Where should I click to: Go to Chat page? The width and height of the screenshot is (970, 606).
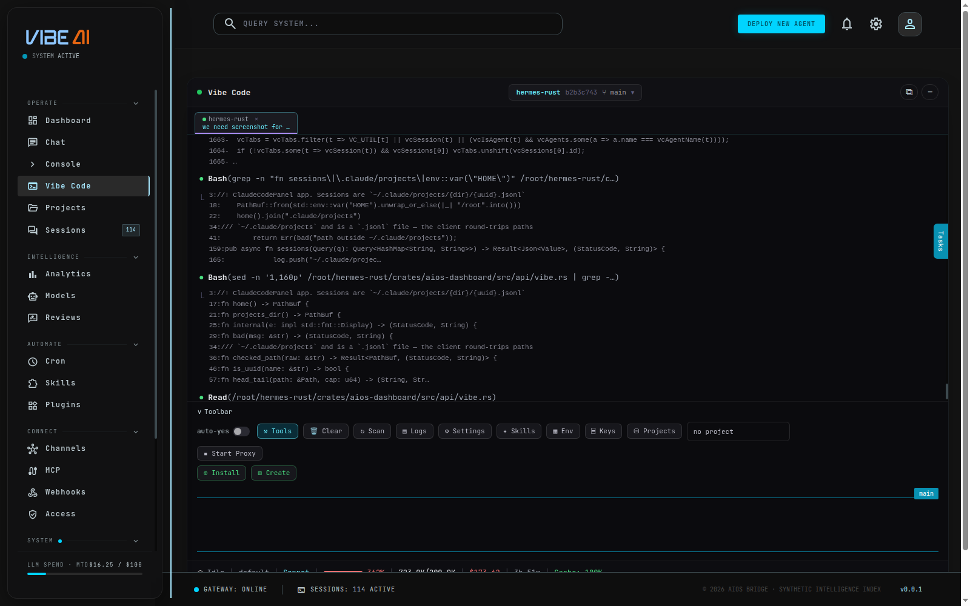click(83, 142)
